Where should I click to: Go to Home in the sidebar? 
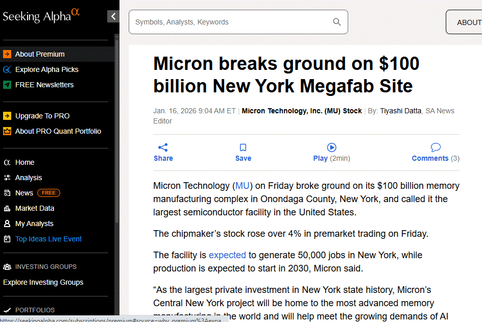[x=25, y=162]
